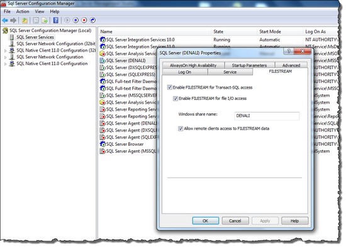The image size is (346, 247).
Task: Click the SQL Server Agent (MSSQL service icon
Action: coord(103,151)
